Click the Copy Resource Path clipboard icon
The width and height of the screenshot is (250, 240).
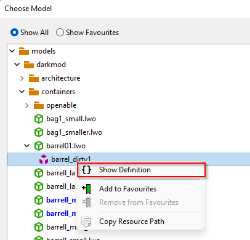pos(86,222)
